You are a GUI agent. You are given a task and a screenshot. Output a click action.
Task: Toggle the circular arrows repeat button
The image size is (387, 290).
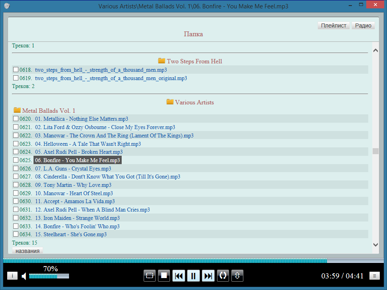[223, 276]
